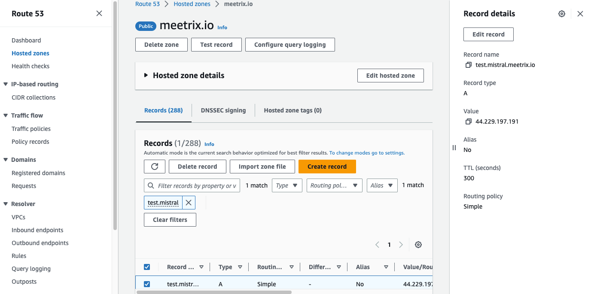Toggle the select-all records checkbox
591x294 pixels.
(147, 267)
